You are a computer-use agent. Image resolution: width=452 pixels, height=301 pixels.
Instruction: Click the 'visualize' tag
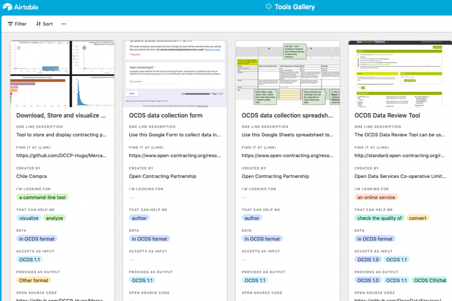point(29,218)
